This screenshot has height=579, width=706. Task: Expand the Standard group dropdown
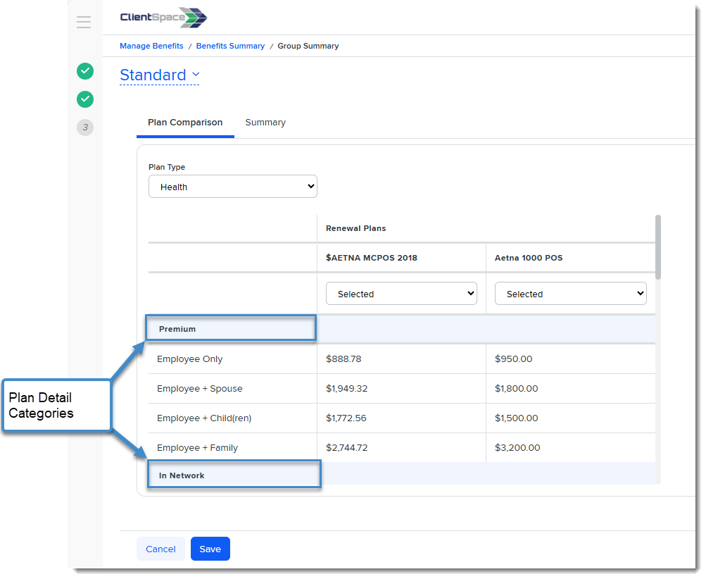tap(160, 75)
